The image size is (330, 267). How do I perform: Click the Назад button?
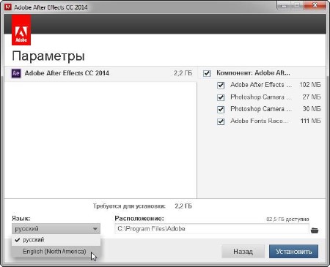pos(243,252)
